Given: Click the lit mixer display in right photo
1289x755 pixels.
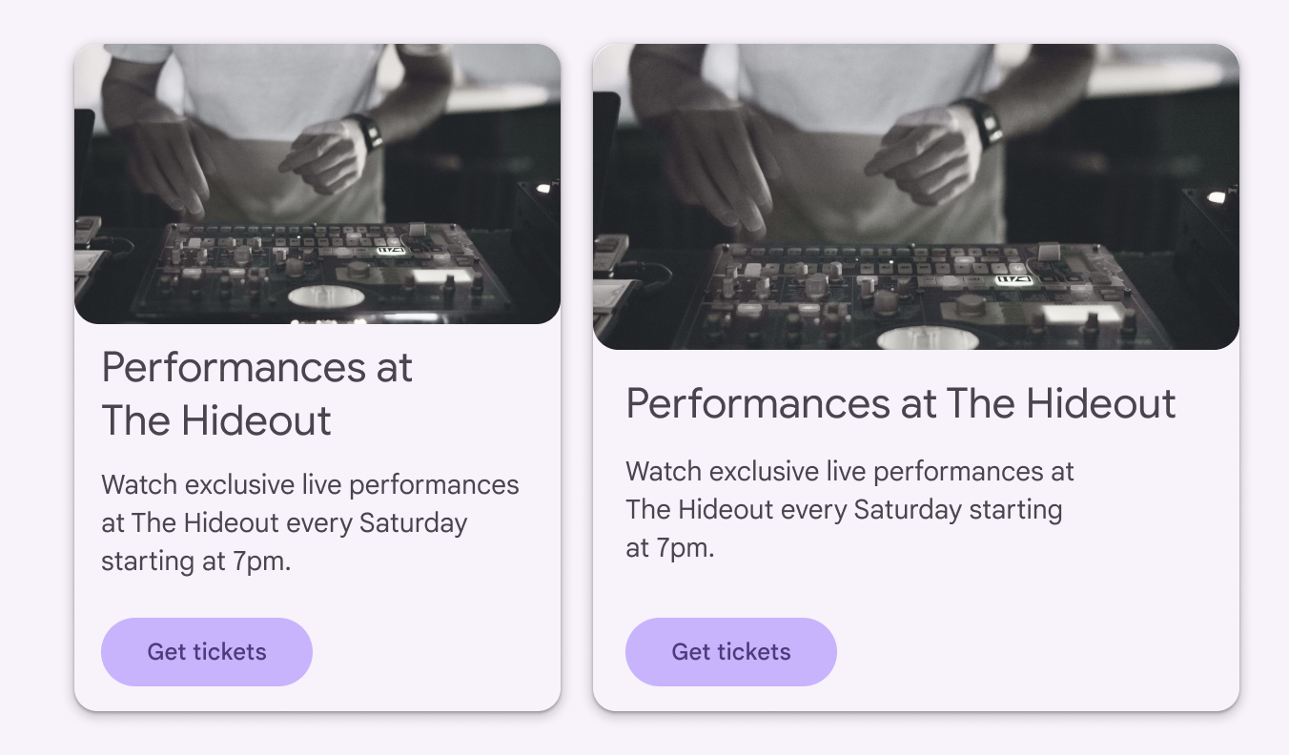Looking at the screenshot, I should (x=1013, y=279).
